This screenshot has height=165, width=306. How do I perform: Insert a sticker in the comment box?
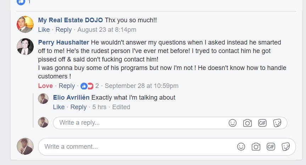pyautogui.click(x=286, y=147)
